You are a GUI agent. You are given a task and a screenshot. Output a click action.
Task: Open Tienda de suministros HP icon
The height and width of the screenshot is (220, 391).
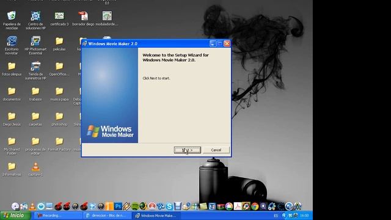tap(35, 71)
